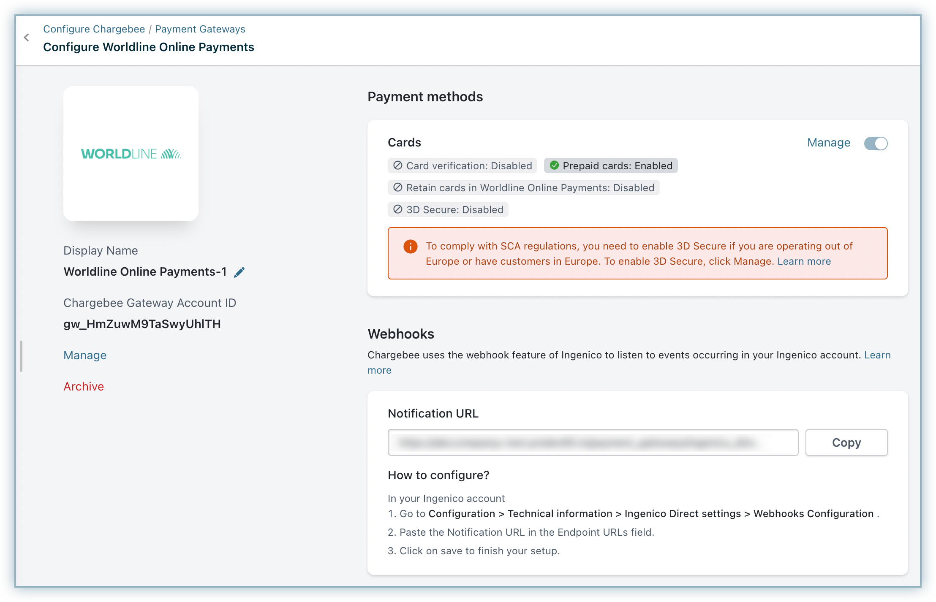Click Manage under Gateway Account ID
Viewport: 936px width, 602px height.
85,355
